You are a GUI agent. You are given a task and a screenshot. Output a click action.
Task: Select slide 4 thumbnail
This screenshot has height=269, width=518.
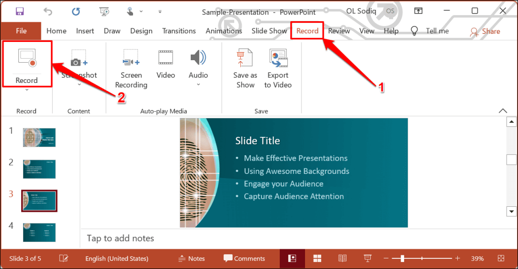coord(39,232)
